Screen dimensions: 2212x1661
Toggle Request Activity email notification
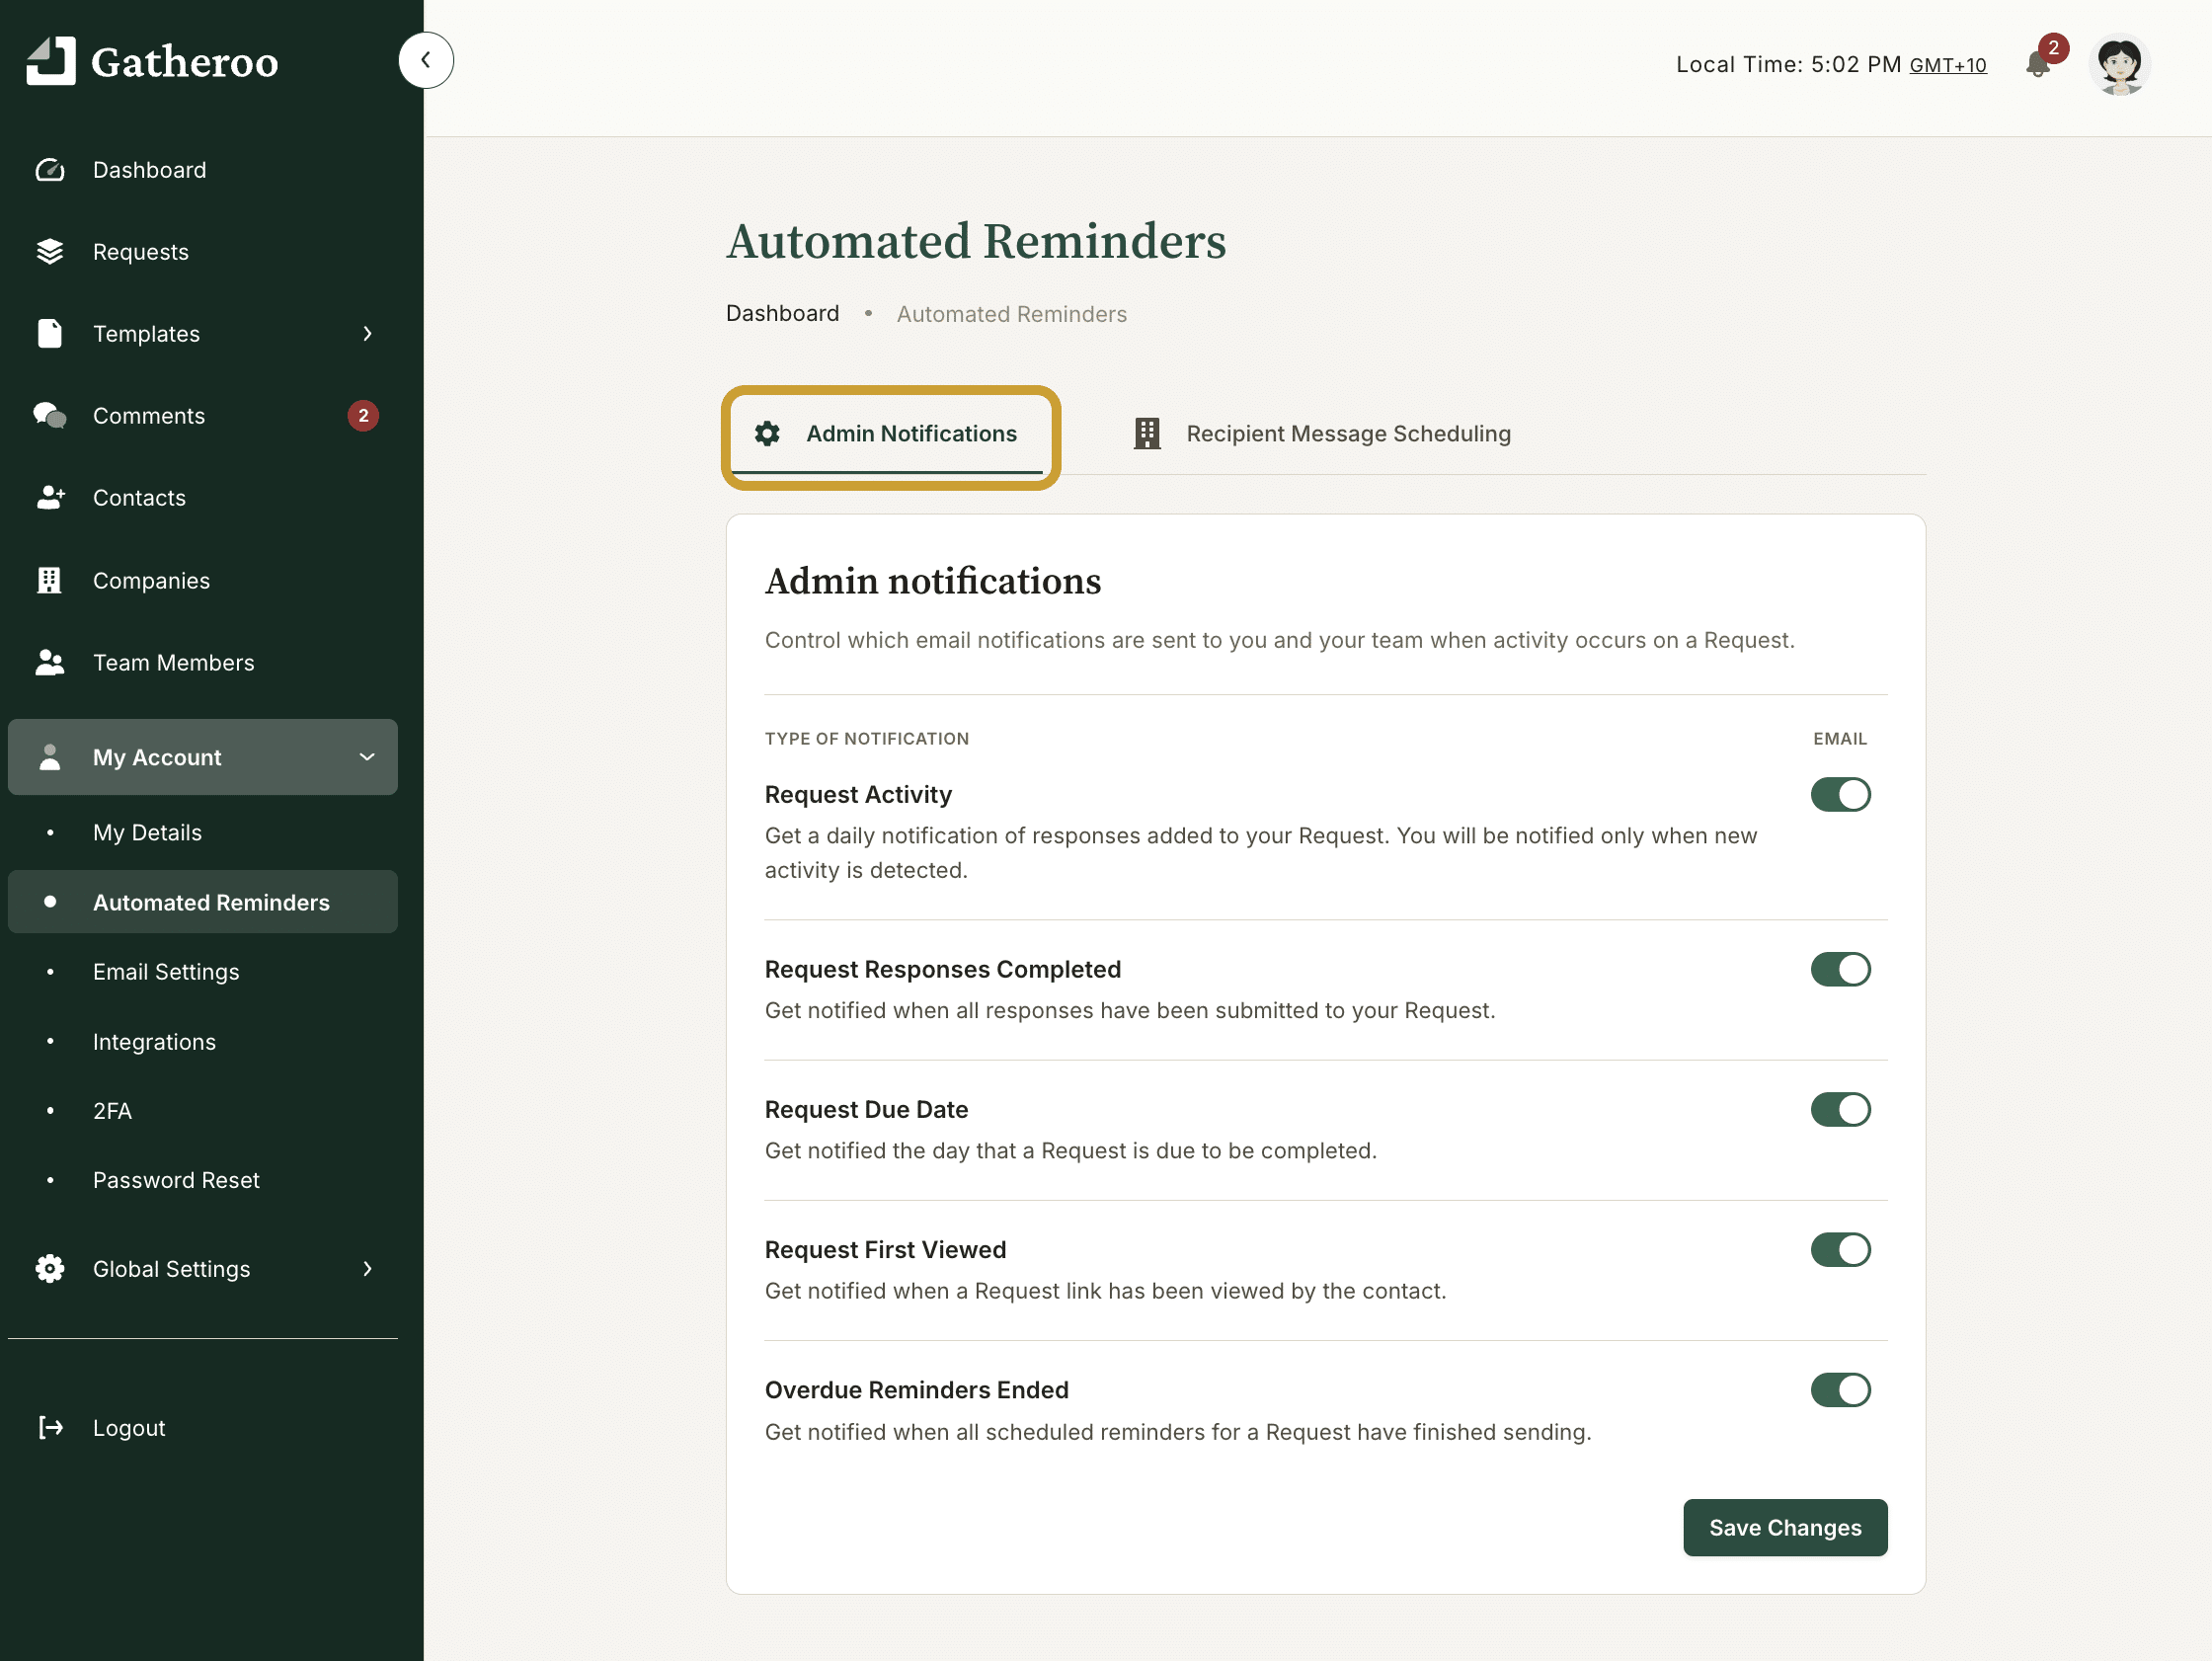click(1840, 795)
